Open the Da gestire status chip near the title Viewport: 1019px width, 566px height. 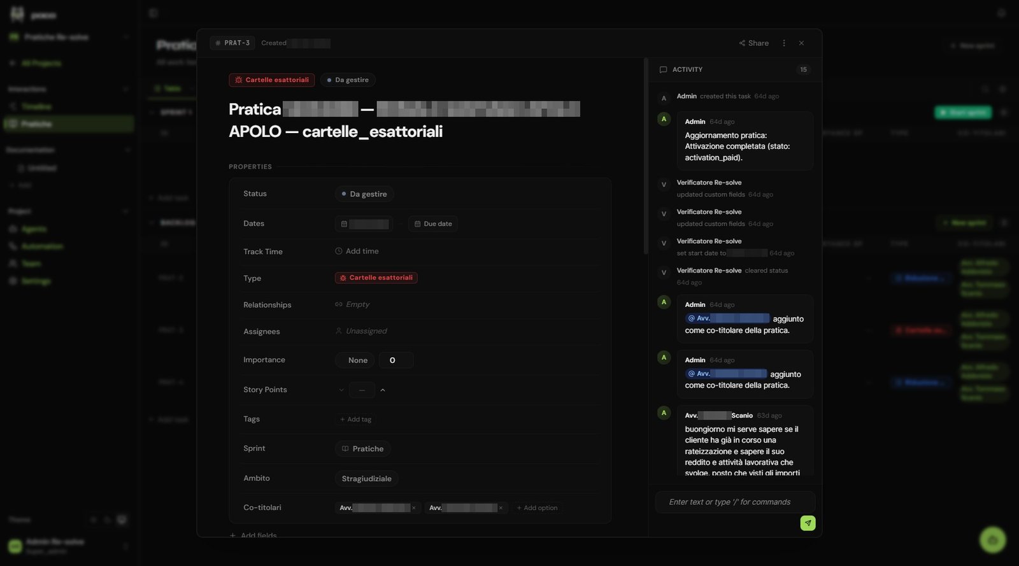[x=348, y=80]
